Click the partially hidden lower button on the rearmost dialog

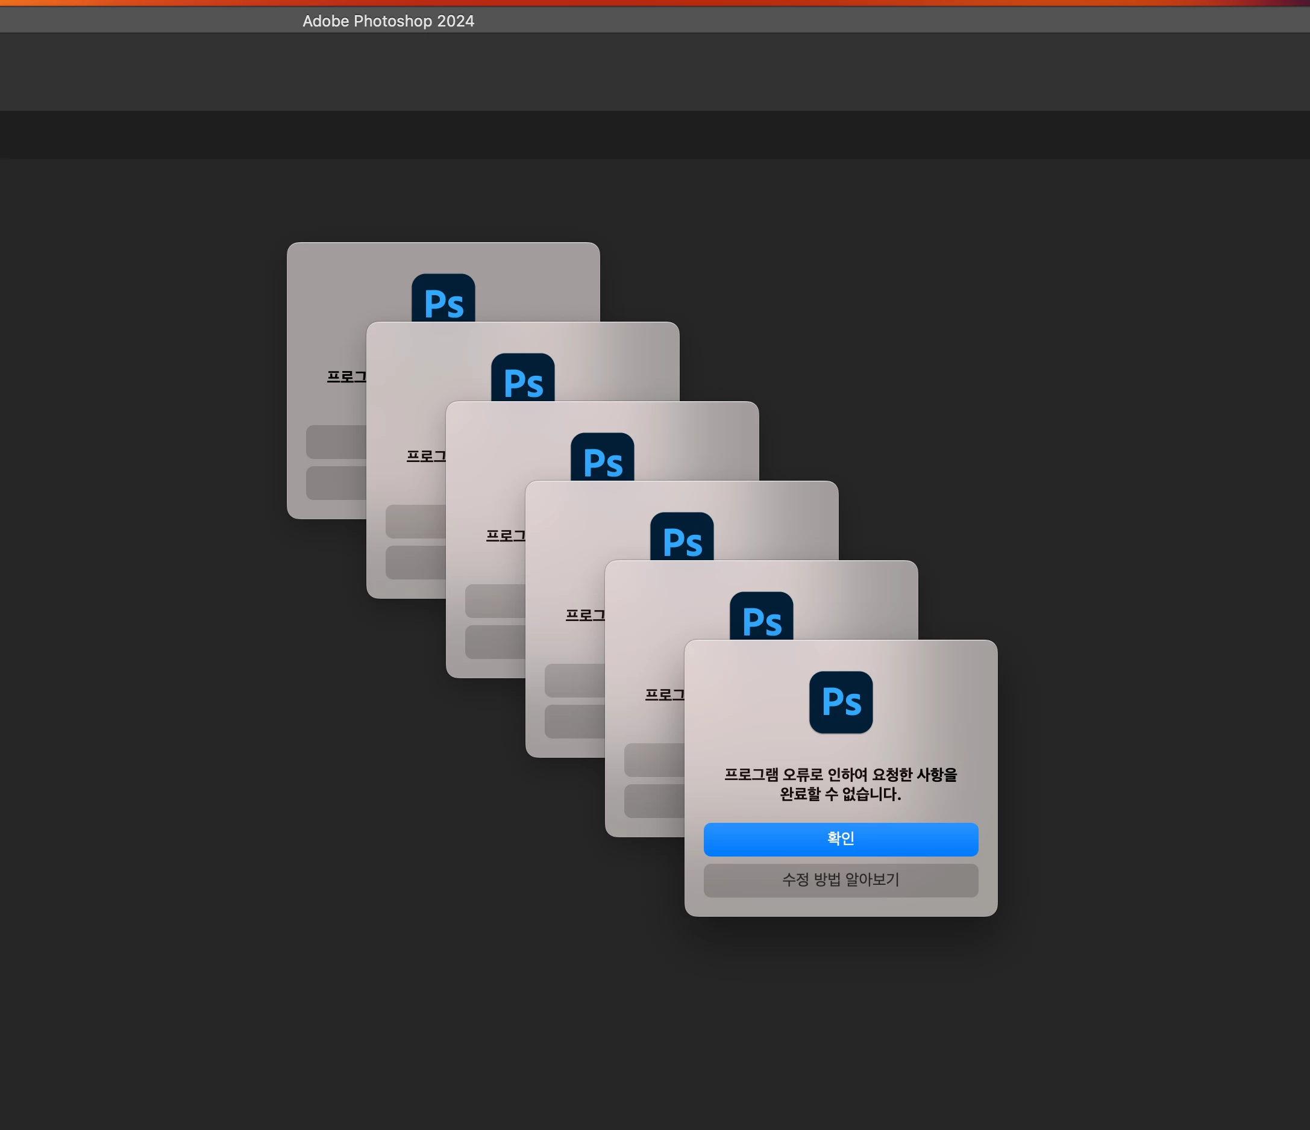coord(336,483)
